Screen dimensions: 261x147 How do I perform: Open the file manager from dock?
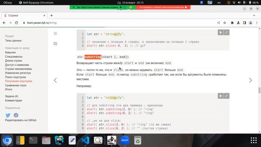(46, 140)
